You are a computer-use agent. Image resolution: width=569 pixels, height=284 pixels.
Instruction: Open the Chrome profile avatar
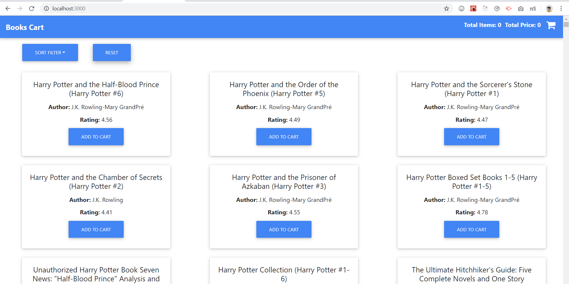(549, 9)
